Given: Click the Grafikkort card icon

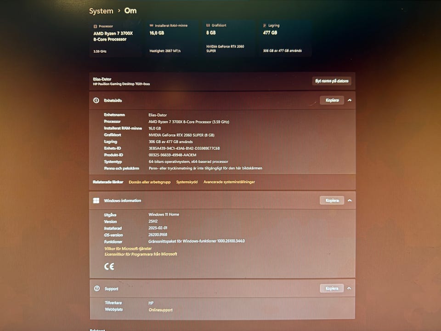Looking at the screenshot, I should [x=208, y=25].
